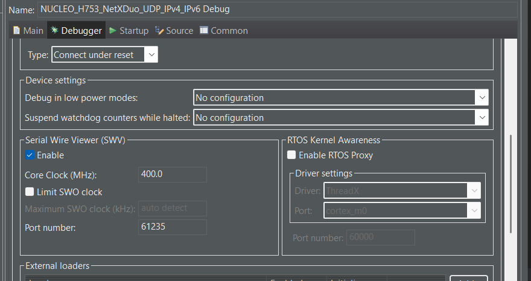Disable the Serial Wire Viewer Enable checkbox
The image size is (531, 281).
pos(30,155)
